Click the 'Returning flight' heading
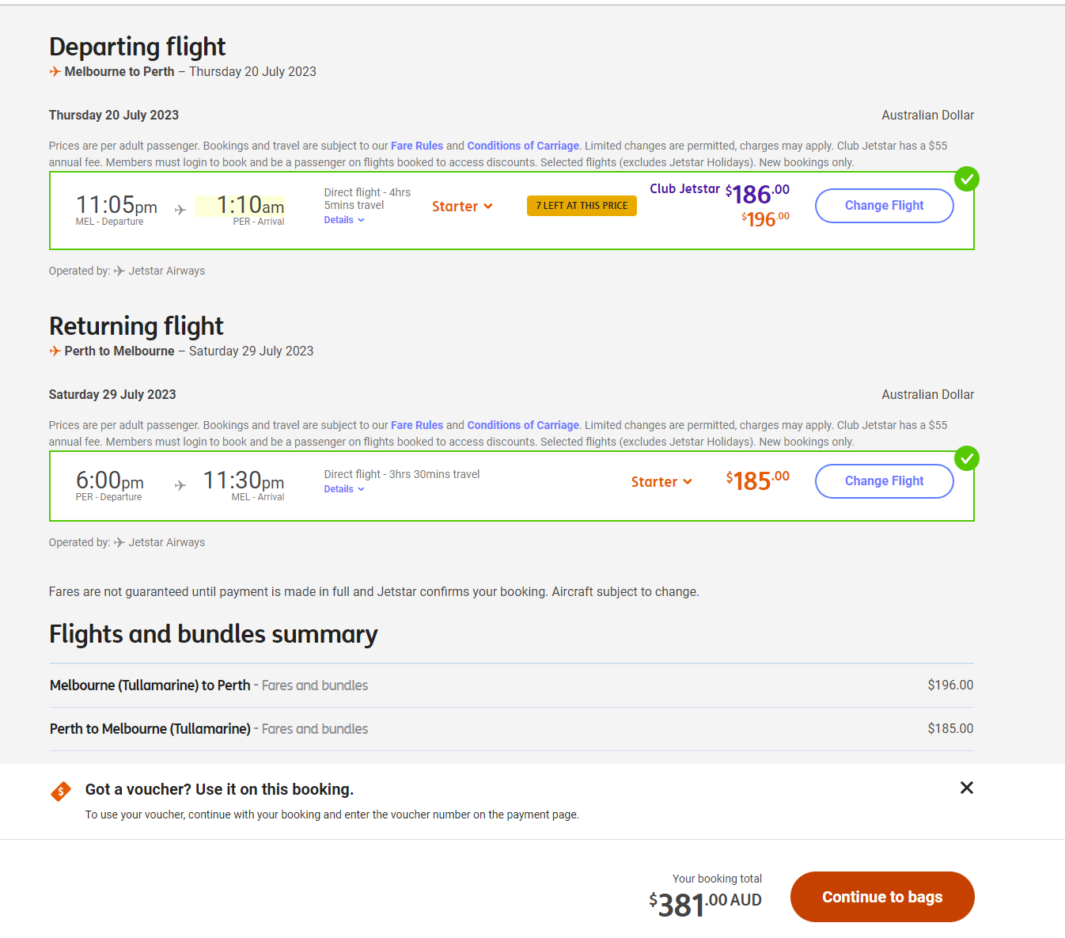The width and height of the screenshot is (1065, 938). (x=136, y=326)
